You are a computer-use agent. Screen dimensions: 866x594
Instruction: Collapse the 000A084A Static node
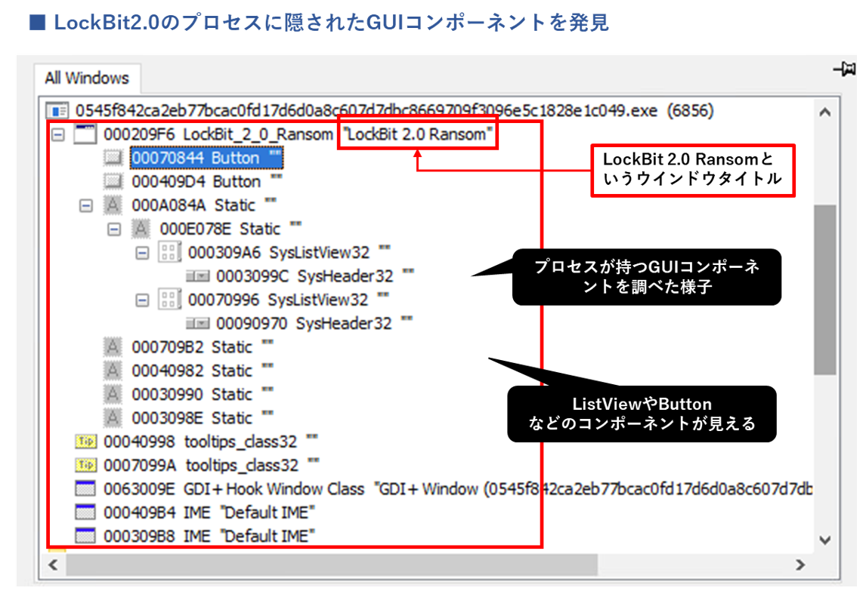(86, 205)
